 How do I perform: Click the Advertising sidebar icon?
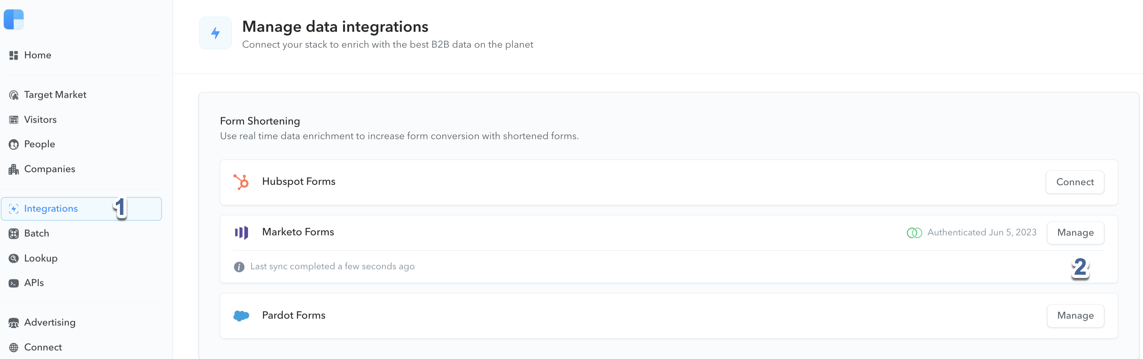point(14,323)
